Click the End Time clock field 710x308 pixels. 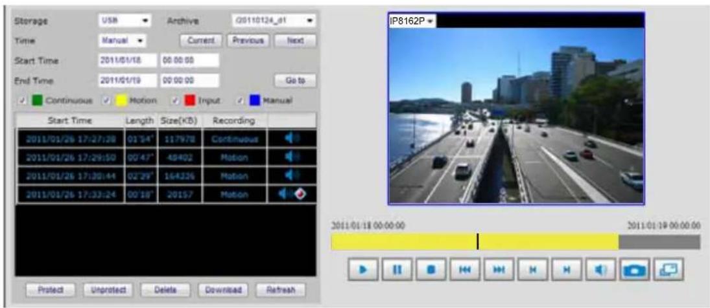190,80
